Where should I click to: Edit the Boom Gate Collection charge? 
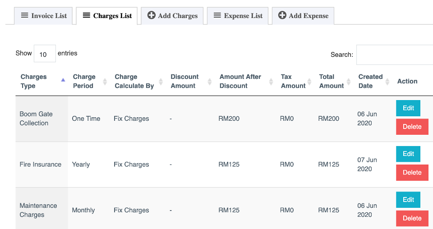coord(408,108)
